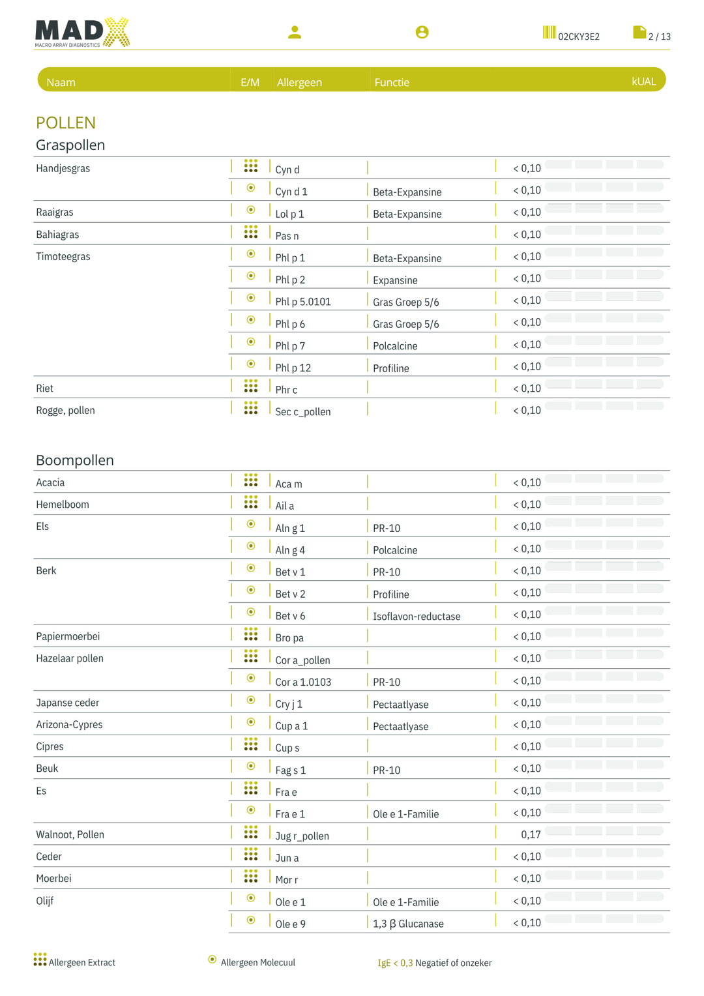Click the kUAL column header
Viewport: 704px width, 996px height.
click(x=643, y=81)
